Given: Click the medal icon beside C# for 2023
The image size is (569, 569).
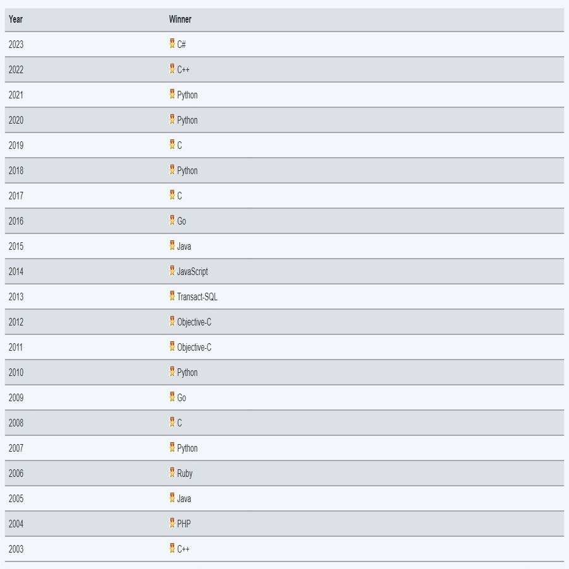Looking at the screenshot, I should (172, 44).
